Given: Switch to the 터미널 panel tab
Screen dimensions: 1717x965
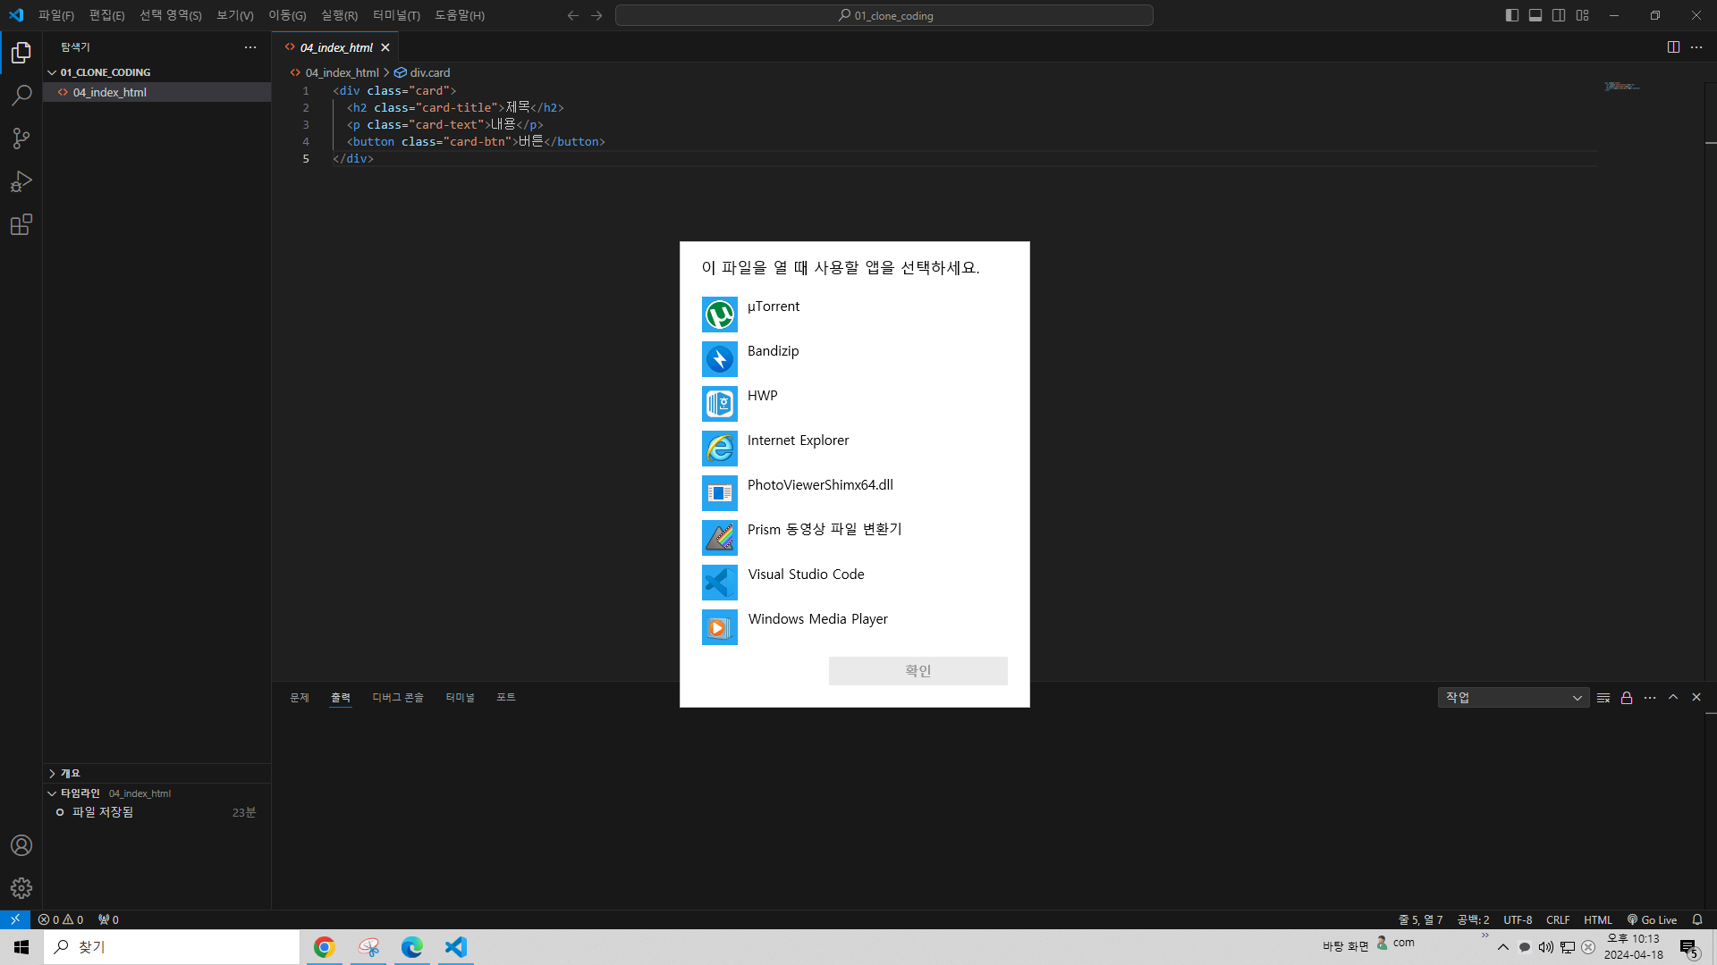Looking at the screenshot, I should pyautogui.click(x=460, y=698).
